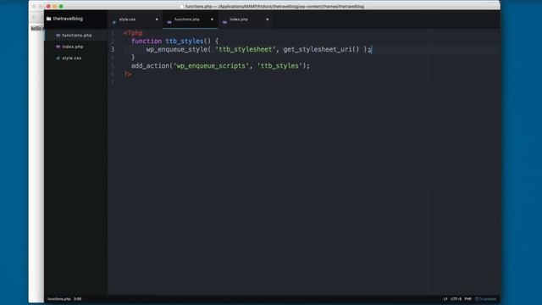Click the PHP icon on functions.php tab
Screen dimensions: 542x305
point(169,22)
